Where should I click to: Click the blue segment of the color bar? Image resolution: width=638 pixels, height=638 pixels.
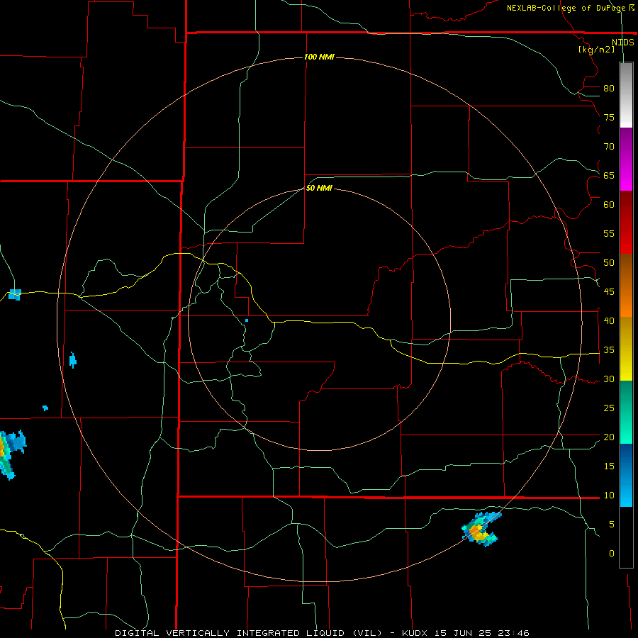point(626,475)
